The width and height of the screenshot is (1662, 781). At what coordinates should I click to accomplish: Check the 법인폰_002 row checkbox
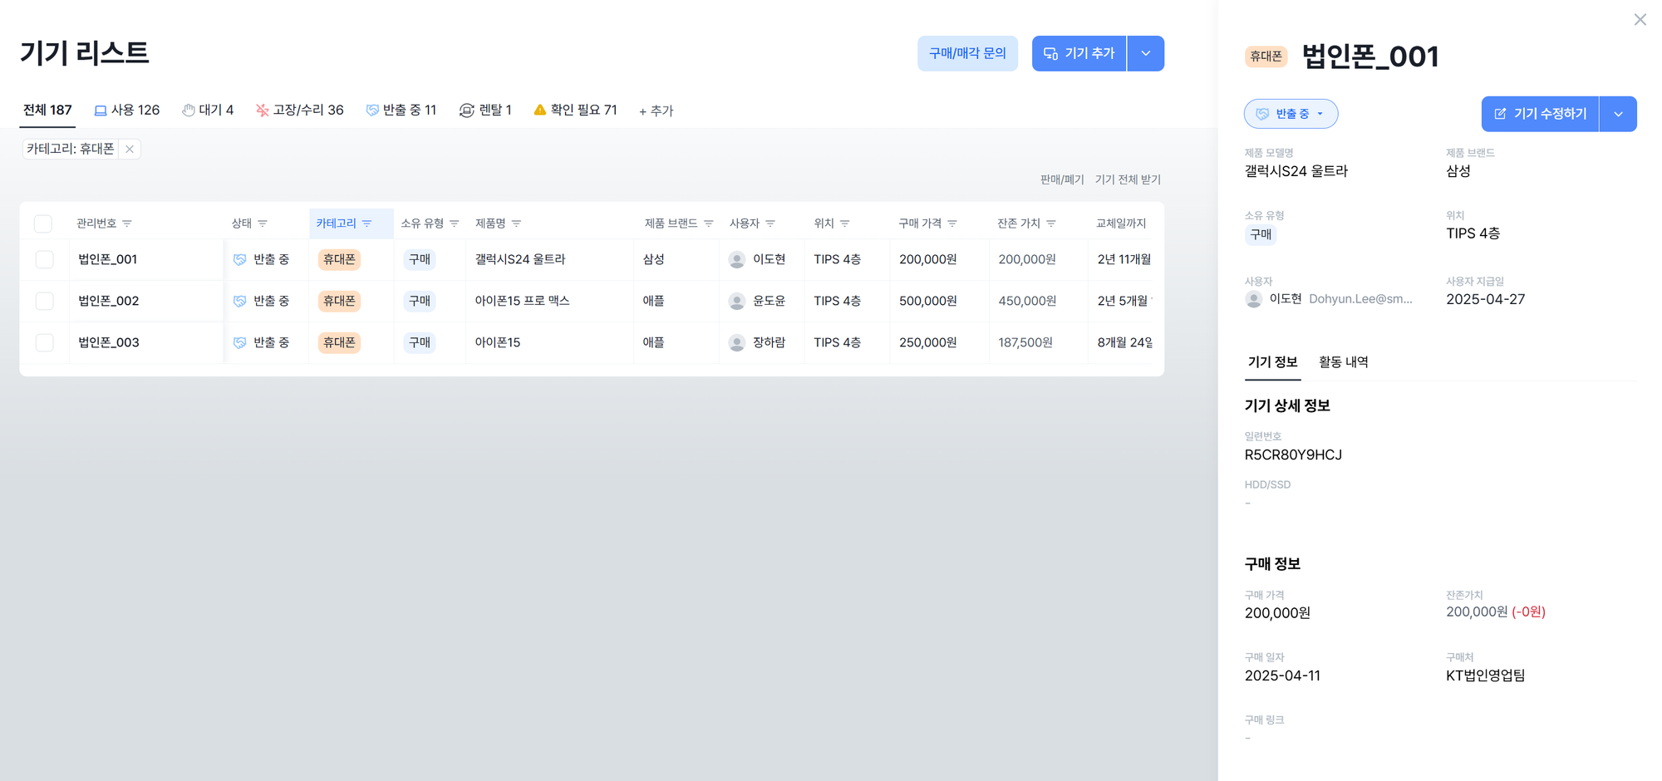coord(45,302)
